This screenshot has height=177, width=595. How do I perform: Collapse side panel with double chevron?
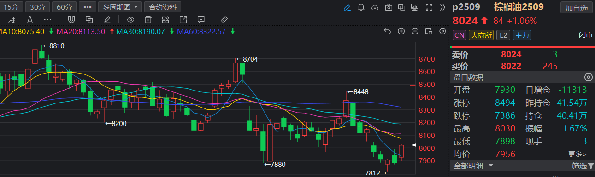[x=442, y=7]
